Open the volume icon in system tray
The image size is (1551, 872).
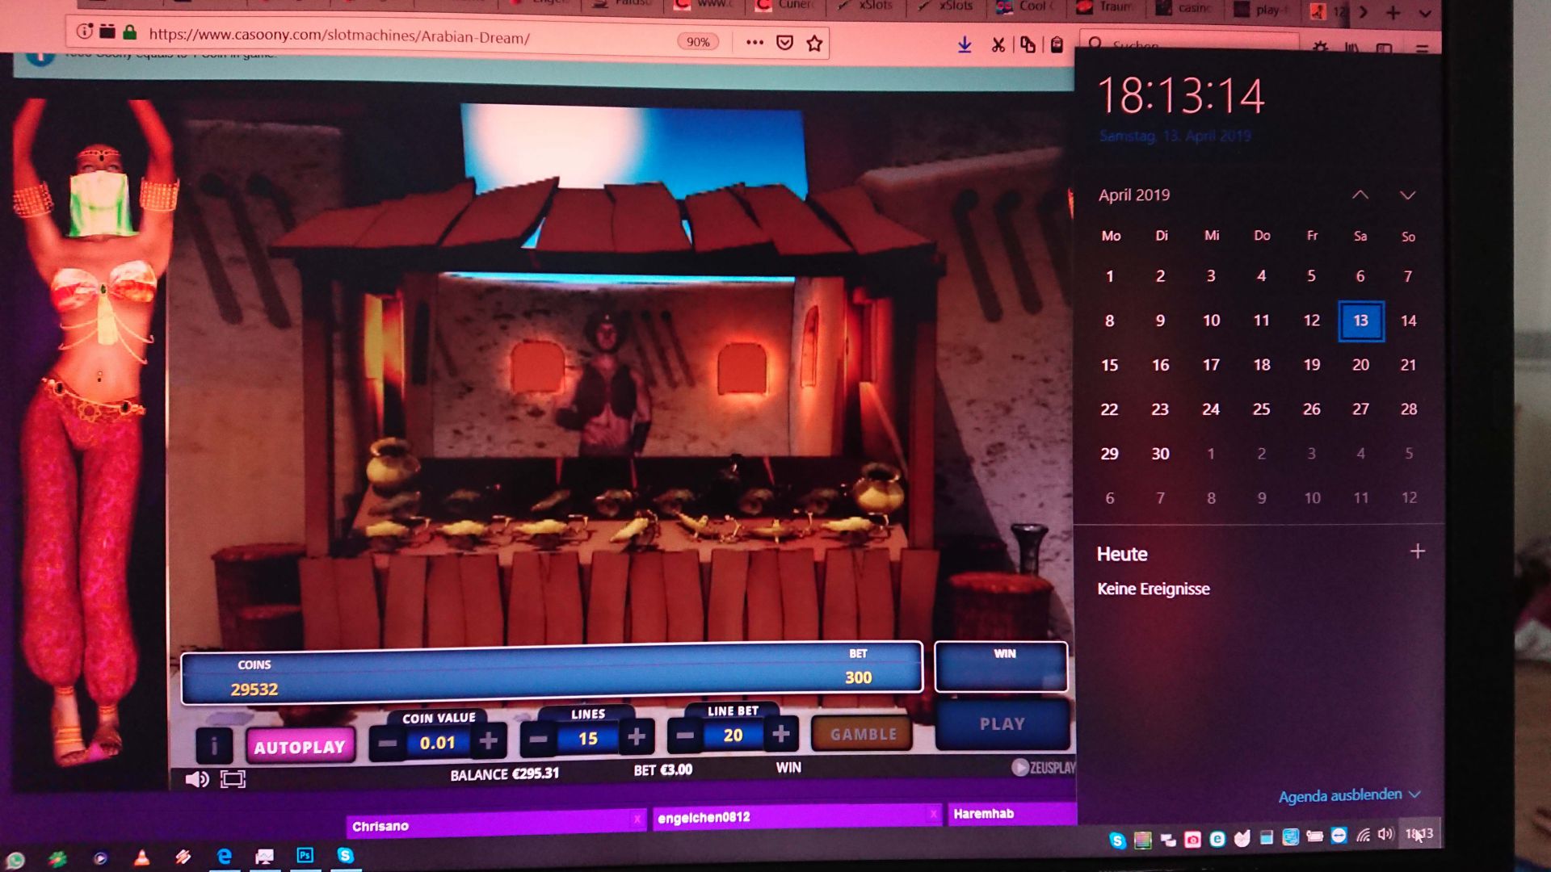click(x=1385, y=834)
